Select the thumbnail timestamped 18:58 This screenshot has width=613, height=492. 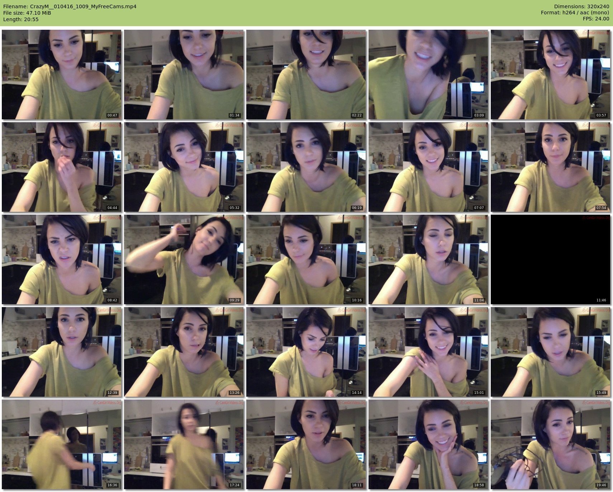tap(428, 444)
